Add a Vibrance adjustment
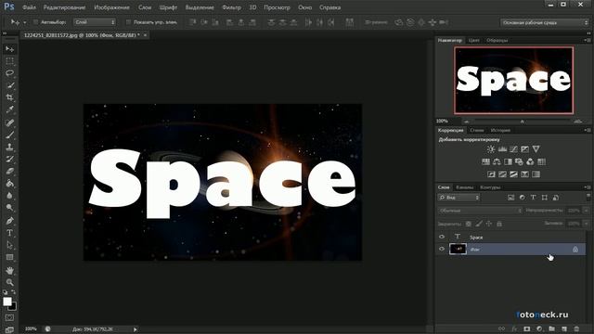Screen dimensions: 594x334 point(536,148)
